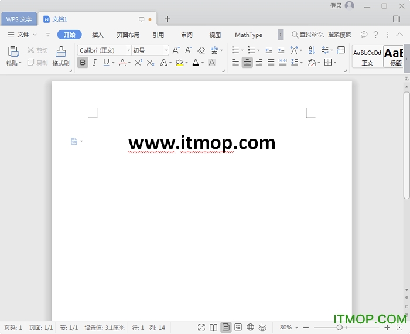This screenshot has width=410, height=334.
Task: Click the font color A swatch
Action: (196, 63)
